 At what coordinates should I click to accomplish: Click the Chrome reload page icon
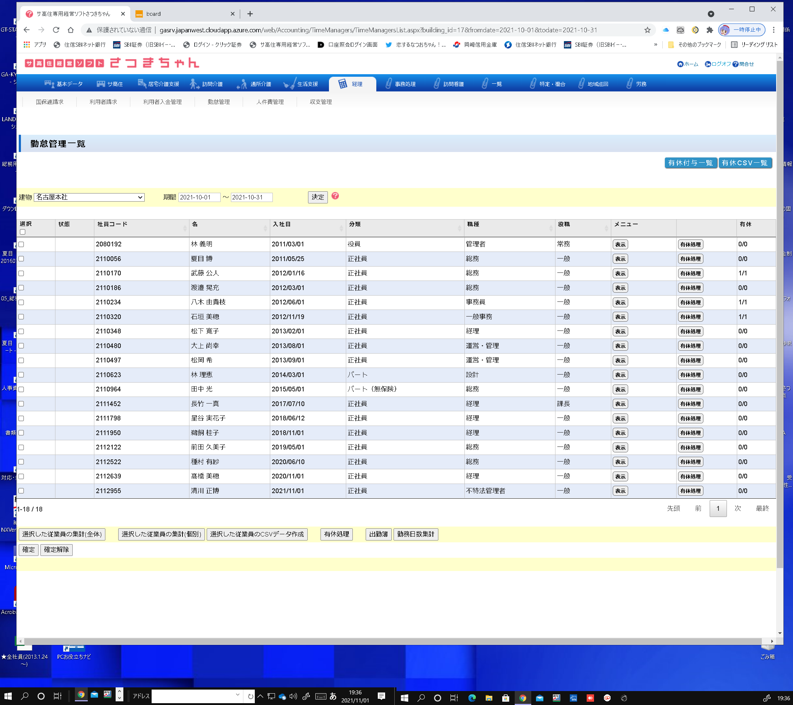56,30
